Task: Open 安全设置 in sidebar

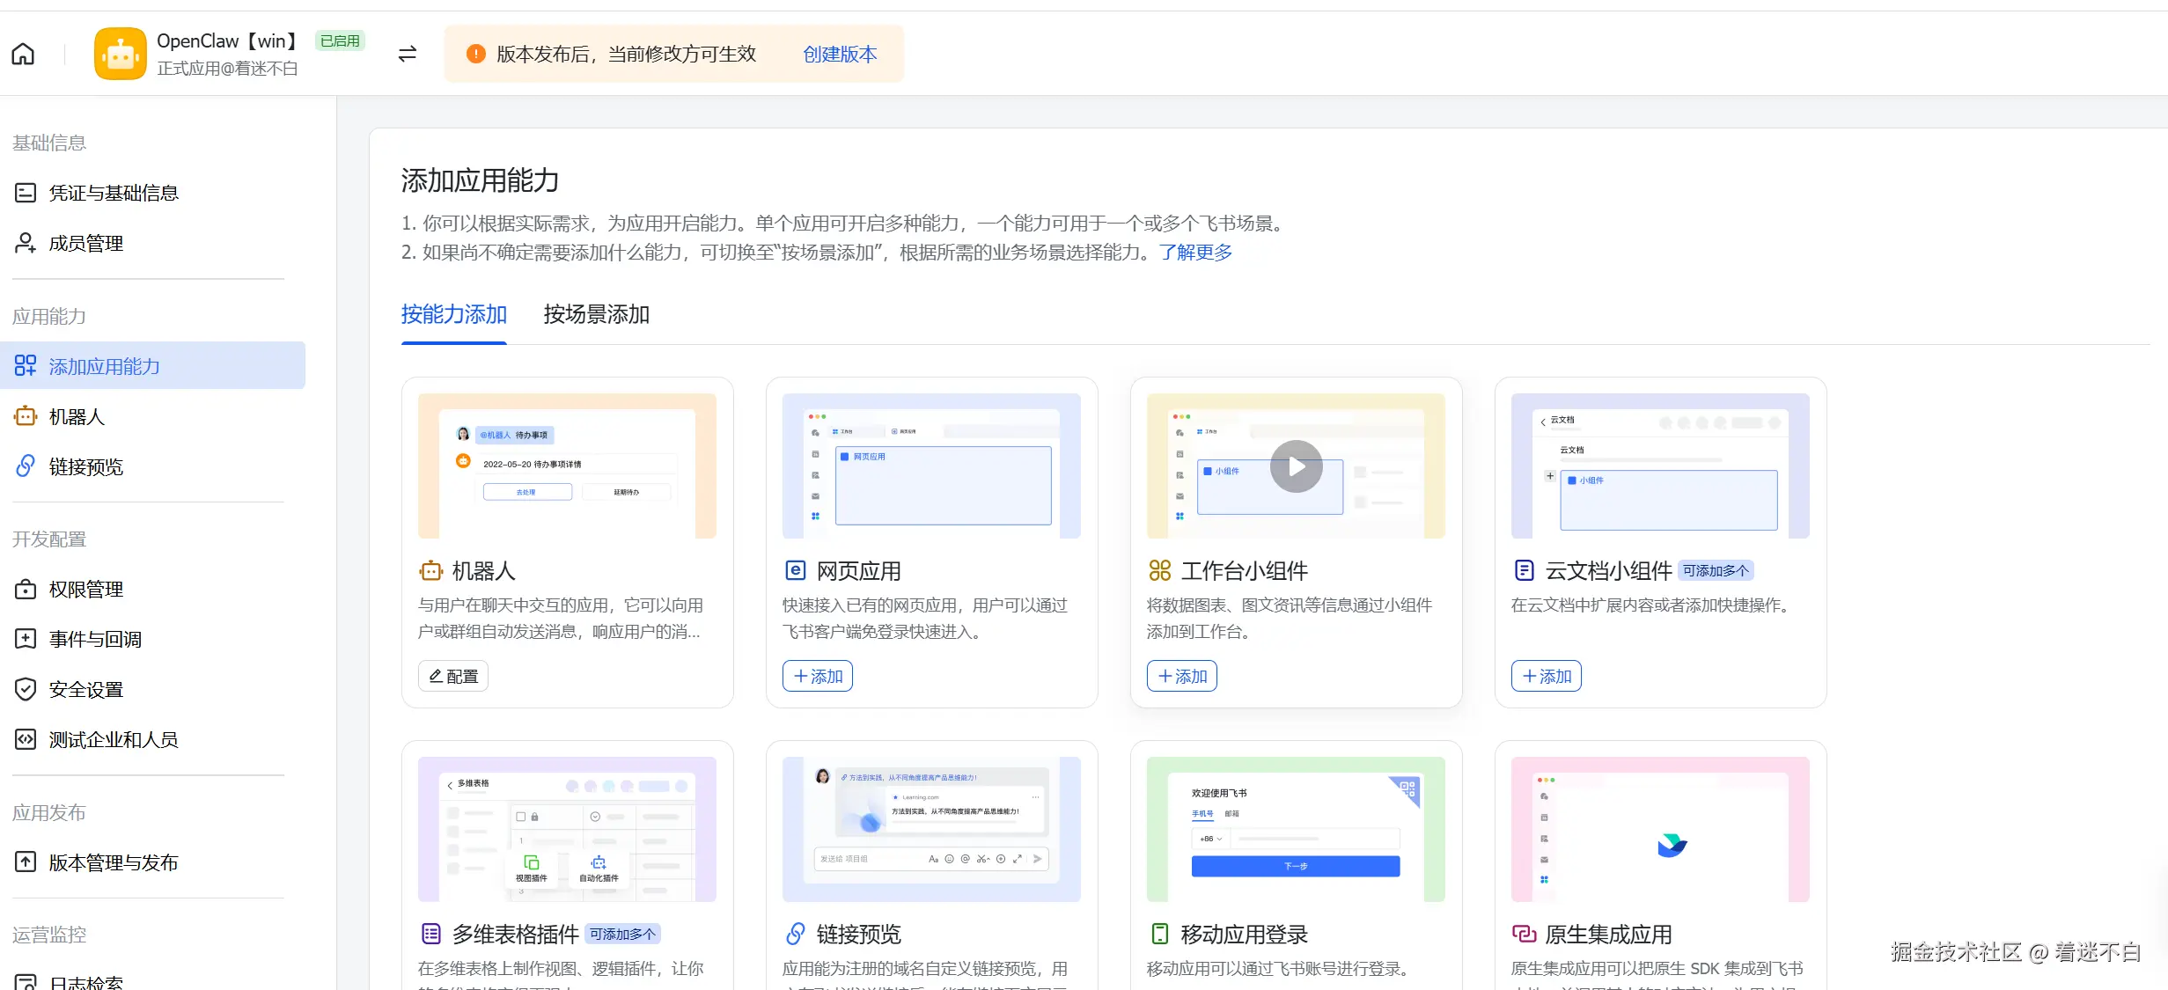Action: click(85, 689)
